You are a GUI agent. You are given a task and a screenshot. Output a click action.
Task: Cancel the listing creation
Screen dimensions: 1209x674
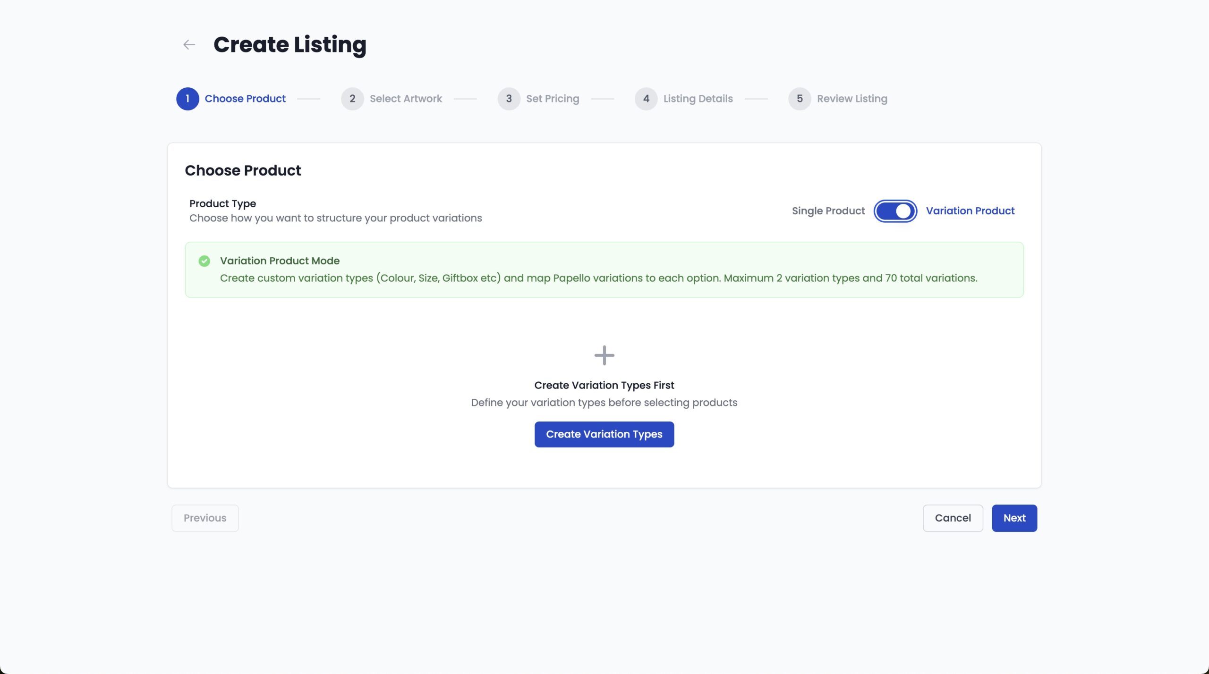[953, 518]
